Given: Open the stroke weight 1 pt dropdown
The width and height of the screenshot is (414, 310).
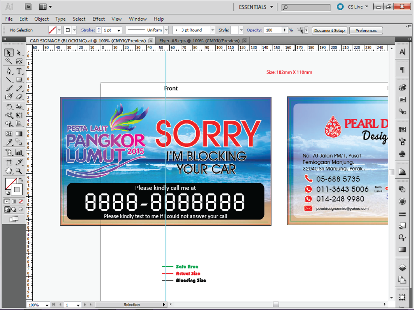Looking at the screenshot, I should [x=119, y=30].
